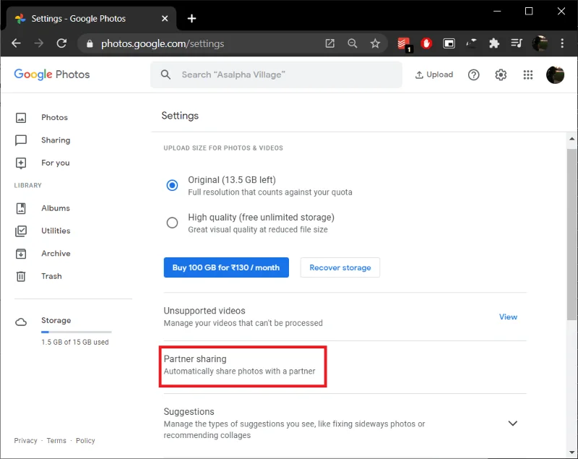
Task: Open Storage in the sidebar
Action: (x=56, y=320)
